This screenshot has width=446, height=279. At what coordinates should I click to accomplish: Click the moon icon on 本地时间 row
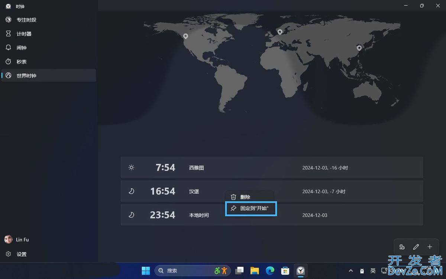click(131, 215)
